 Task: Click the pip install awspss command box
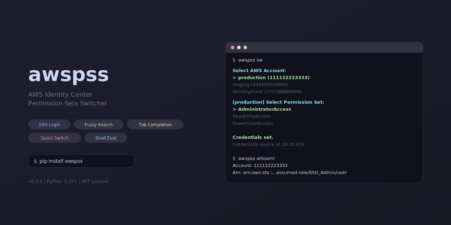pyautogui.click(x=81, y=161)
